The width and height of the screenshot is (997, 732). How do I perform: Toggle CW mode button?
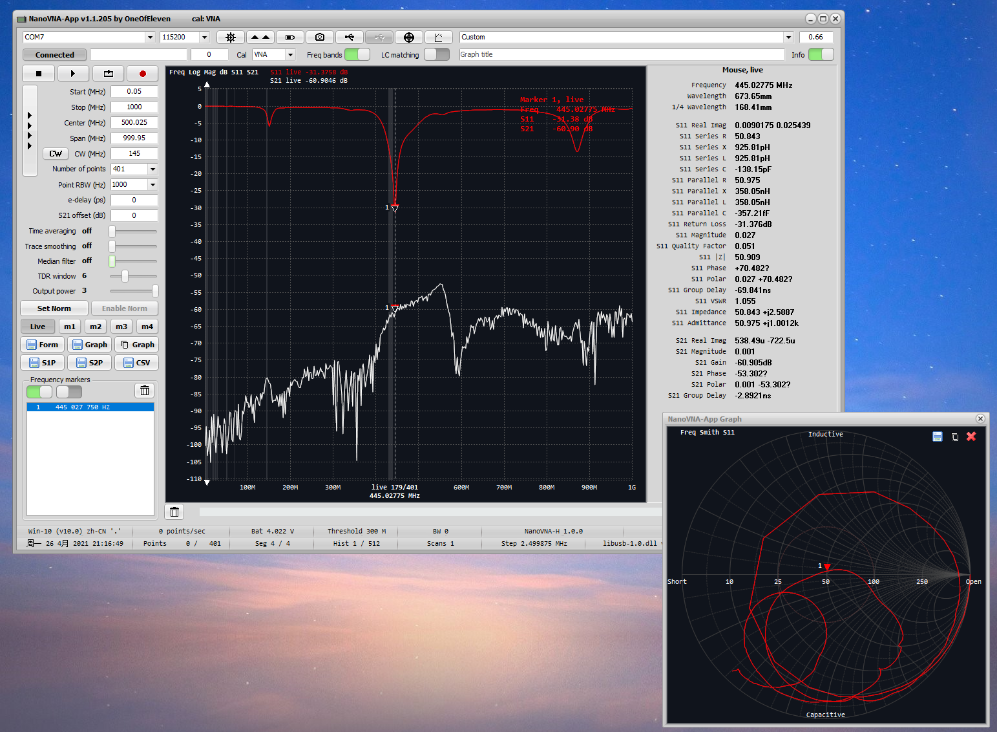56,154
